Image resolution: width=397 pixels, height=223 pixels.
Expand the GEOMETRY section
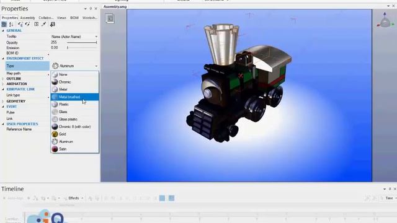(x=3, y=101)
